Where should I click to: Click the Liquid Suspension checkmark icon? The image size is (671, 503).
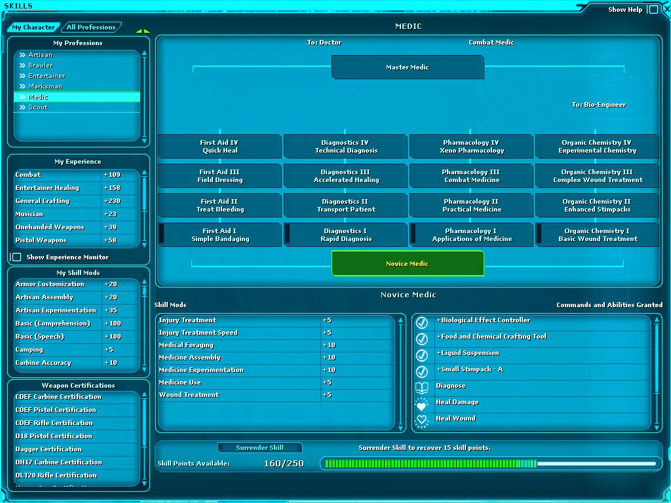click(422, 356)
